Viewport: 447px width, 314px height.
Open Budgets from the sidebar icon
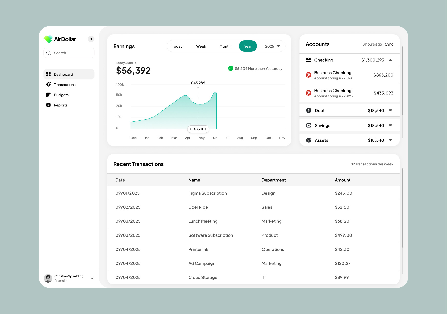(x=48, y=95)
